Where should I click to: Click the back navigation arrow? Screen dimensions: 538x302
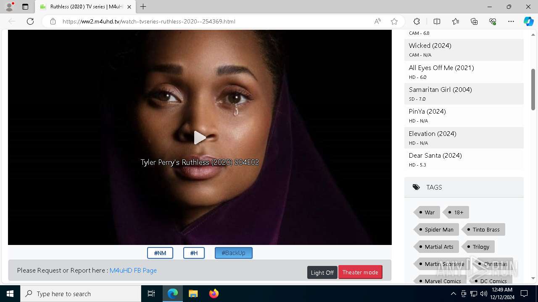pyautogui.click(x=12, y=21)
